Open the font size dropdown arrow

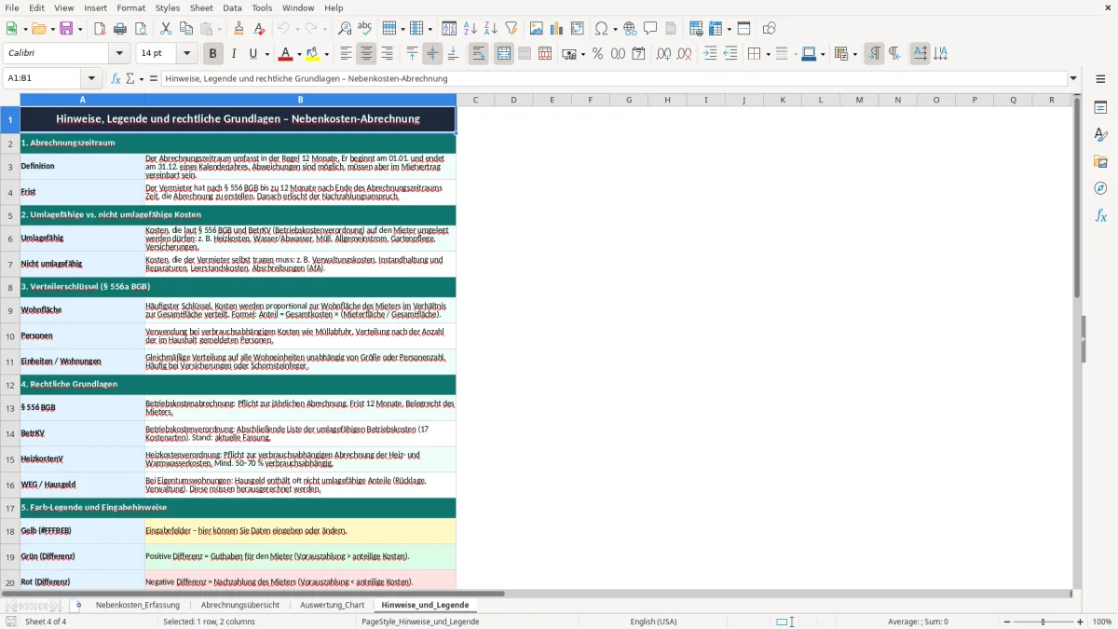187,54
